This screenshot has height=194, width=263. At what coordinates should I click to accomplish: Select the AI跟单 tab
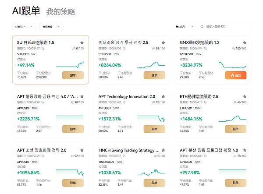click(x=26, y=11)
